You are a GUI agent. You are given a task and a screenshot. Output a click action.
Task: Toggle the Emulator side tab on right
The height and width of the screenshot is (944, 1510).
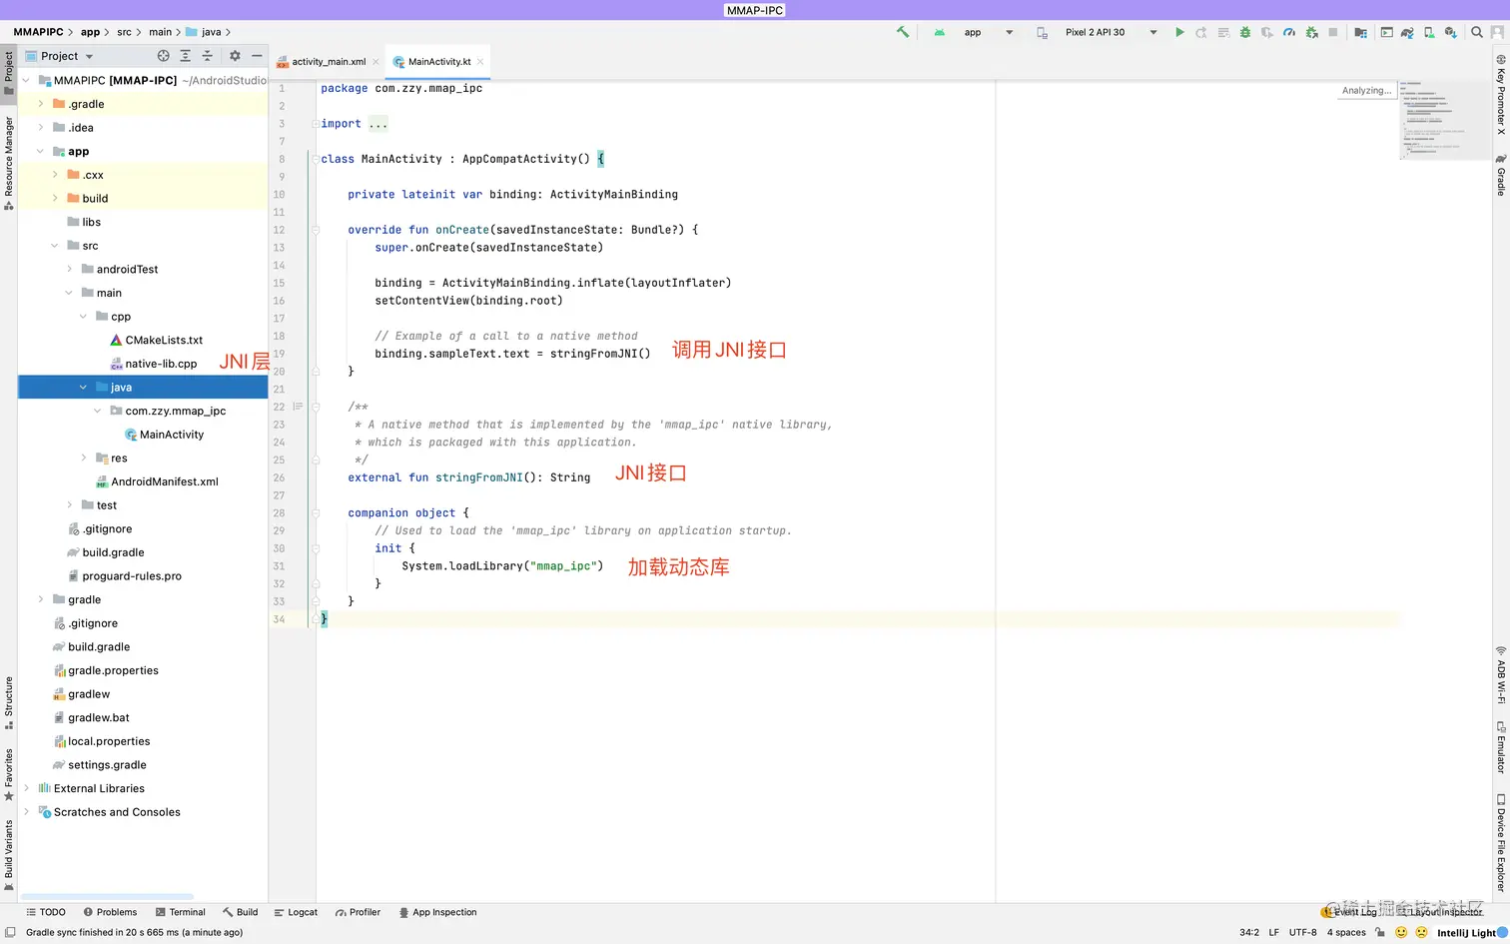click(x=1500, y=747)
